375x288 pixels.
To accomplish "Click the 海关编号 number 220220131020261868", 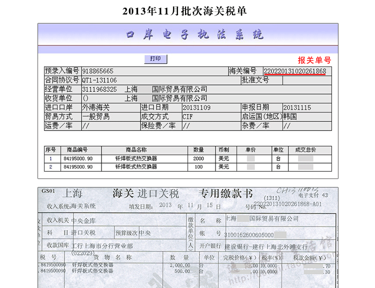I will pos(295,71).
